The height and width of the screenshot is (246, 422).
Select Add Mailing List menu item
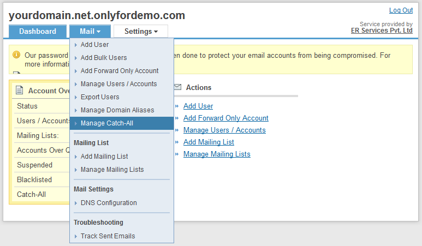point(104,157)
